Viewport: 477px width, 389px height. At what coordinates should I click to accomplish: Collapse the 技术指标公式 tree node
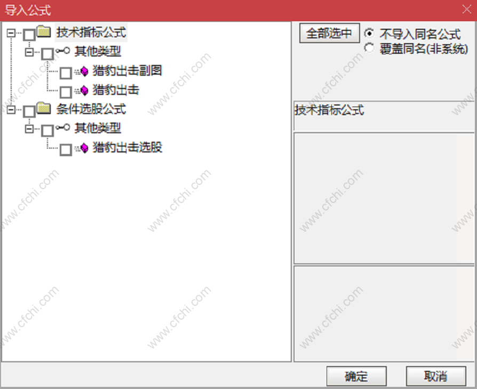11,33
